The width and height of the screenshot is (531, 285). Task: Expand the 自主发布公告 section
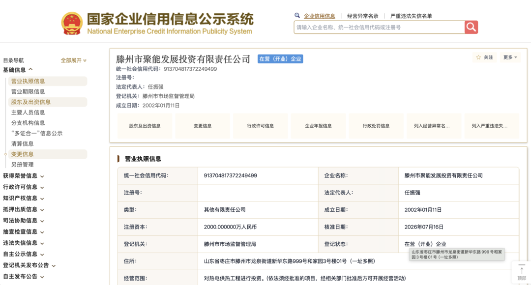pos(24,277)
